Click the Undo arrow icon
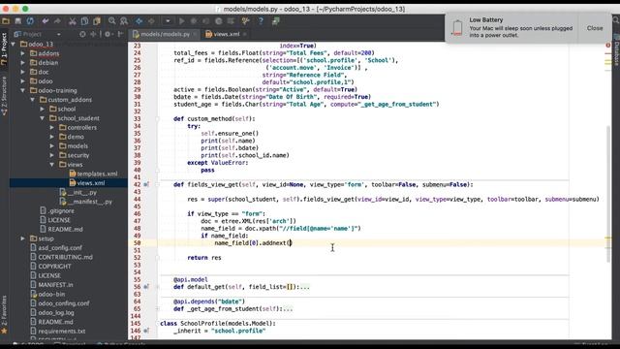 coord(46,21)
